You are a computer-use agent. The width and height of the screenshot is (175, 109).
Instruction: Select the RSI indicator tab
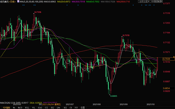point(66,108)
